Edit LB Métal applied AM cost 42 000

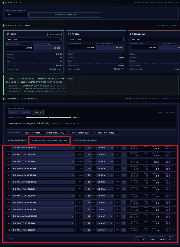(x=48, y=48)
